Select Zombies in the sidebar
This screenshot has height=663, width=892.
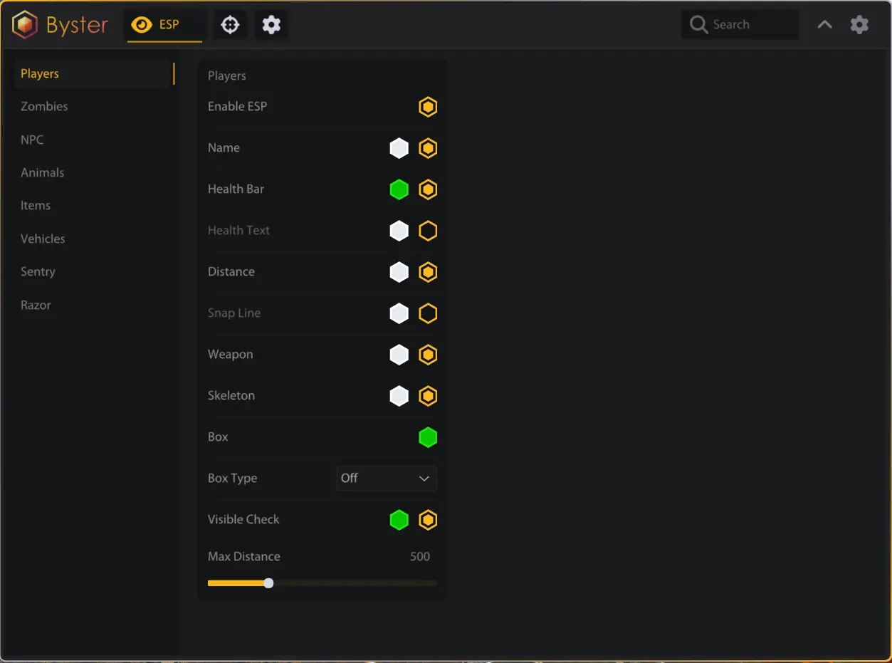point(44,107)
